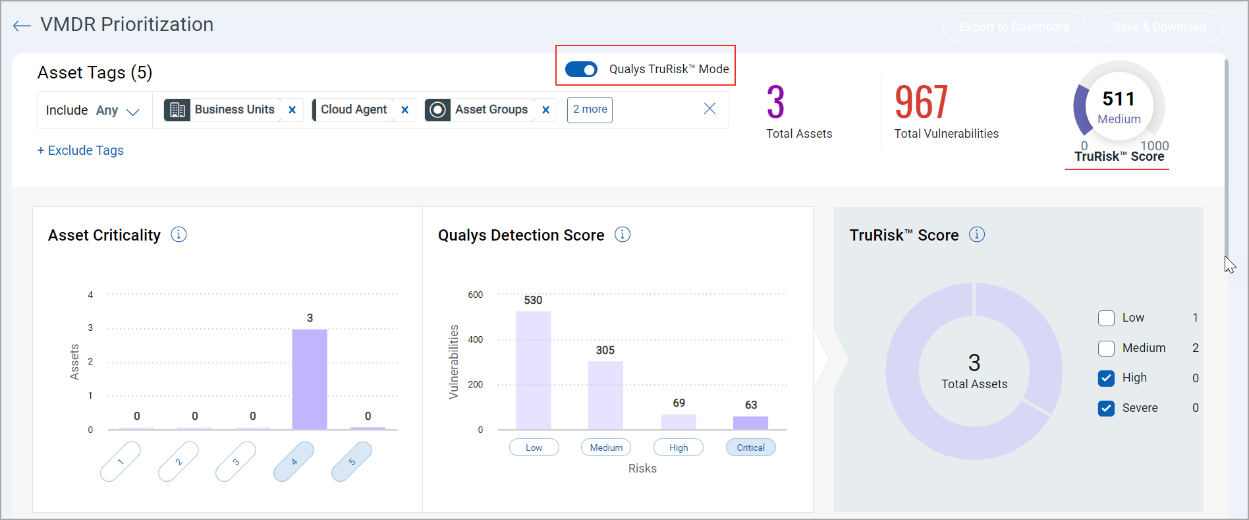Select the High risk pill
Viewport: 1249px width, 520px height.
click(x=679, y=448)
